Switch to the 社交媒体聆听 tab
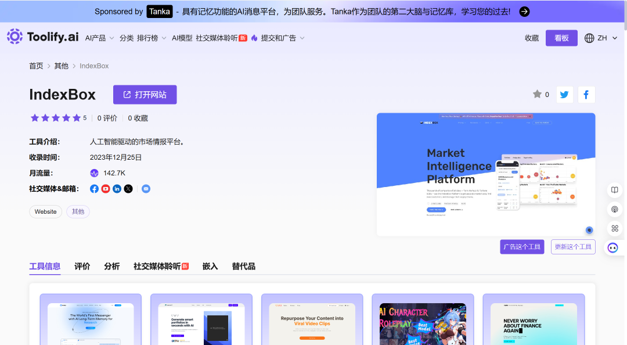 [161, 267]
